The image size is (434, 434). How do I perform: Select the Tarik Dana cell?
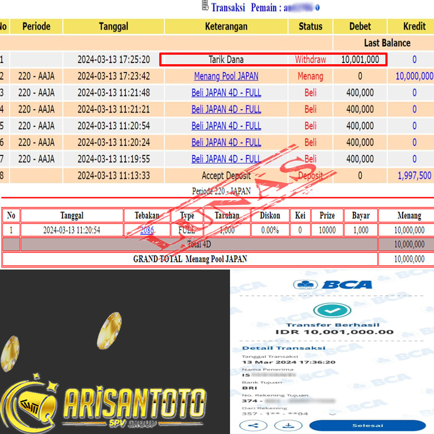[x=226, y=59]
